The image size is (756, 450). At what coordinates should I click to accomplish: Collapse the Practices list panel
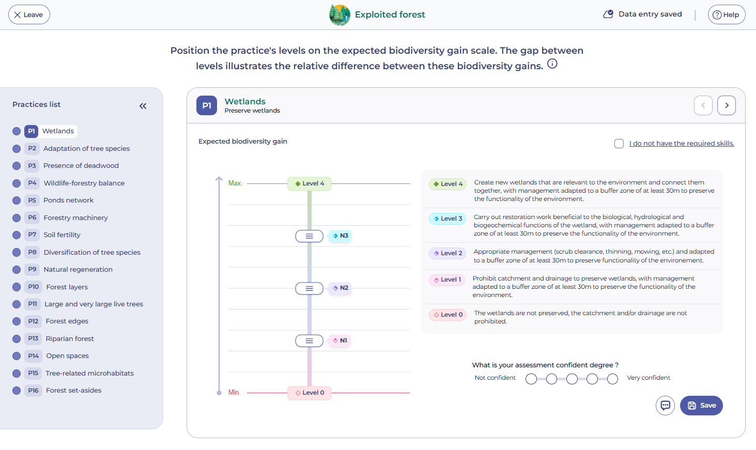143,106
